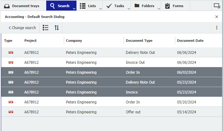Click PDF icon of Offer out row
Image resolution: width=223 pixels, height=131 pixels.
pyautogui.click(x=11, y=112)
